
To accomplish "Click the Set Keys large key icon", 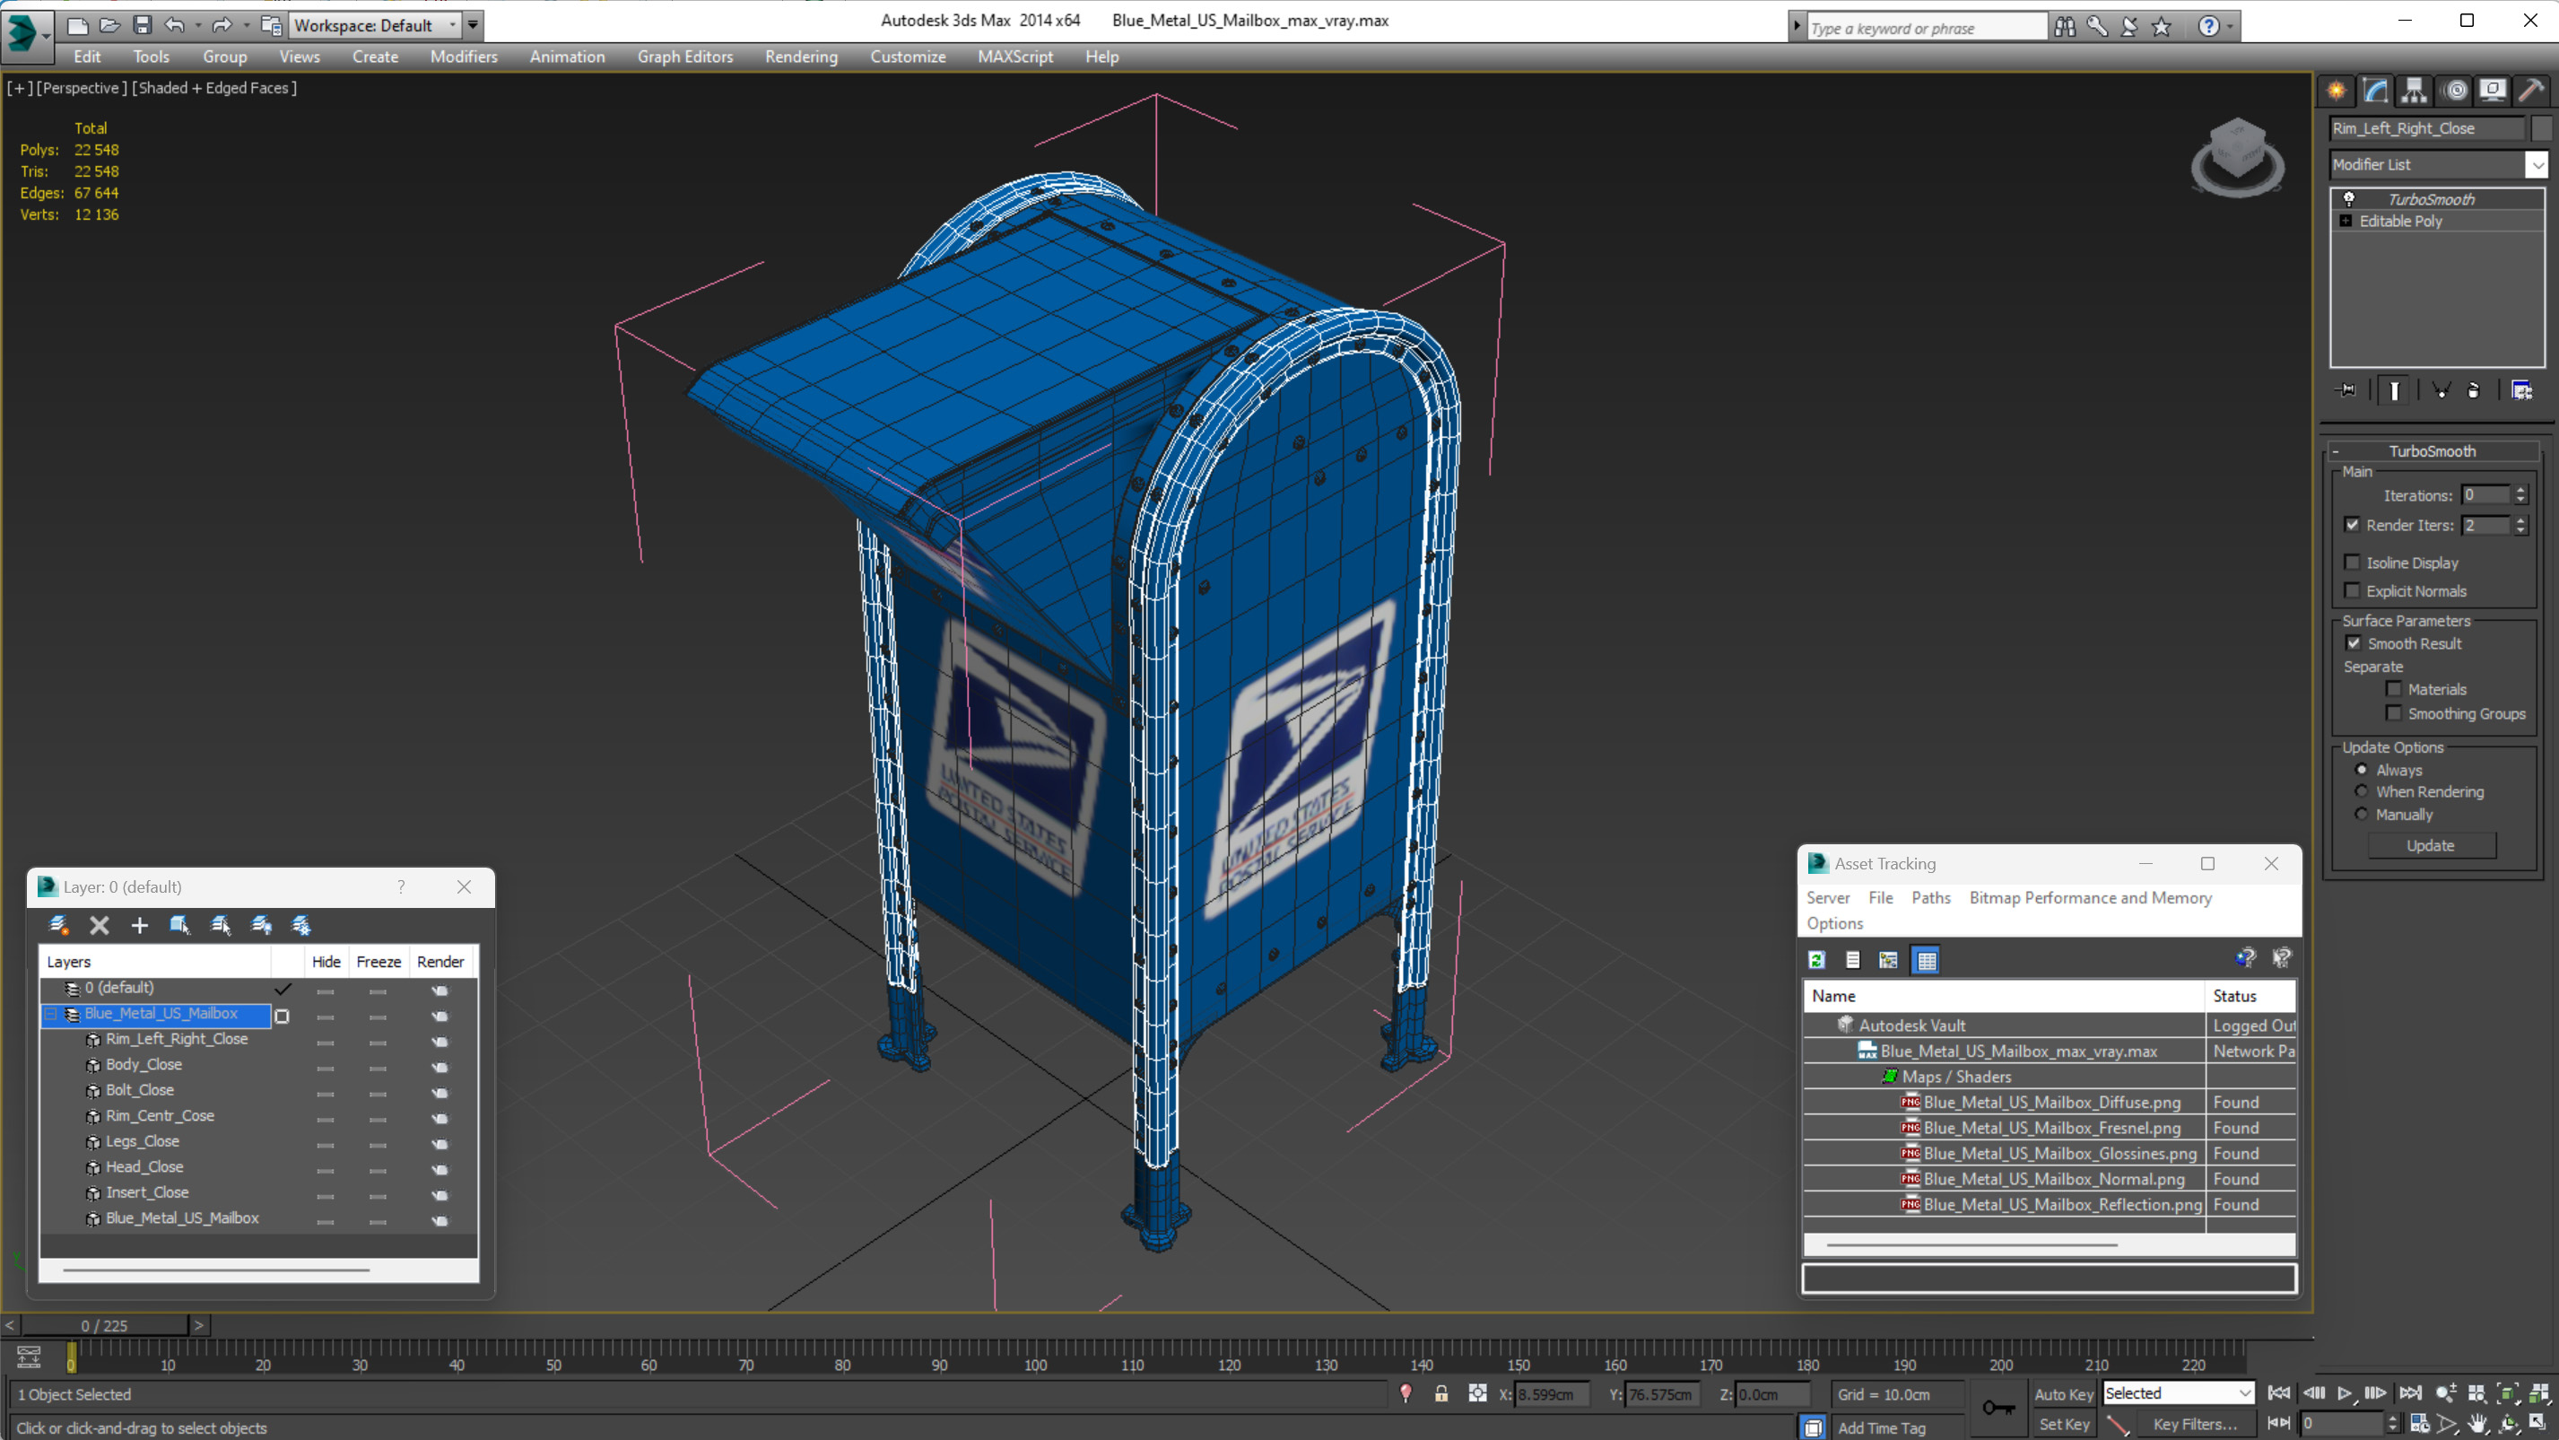I will [x=1998, y=1407].
